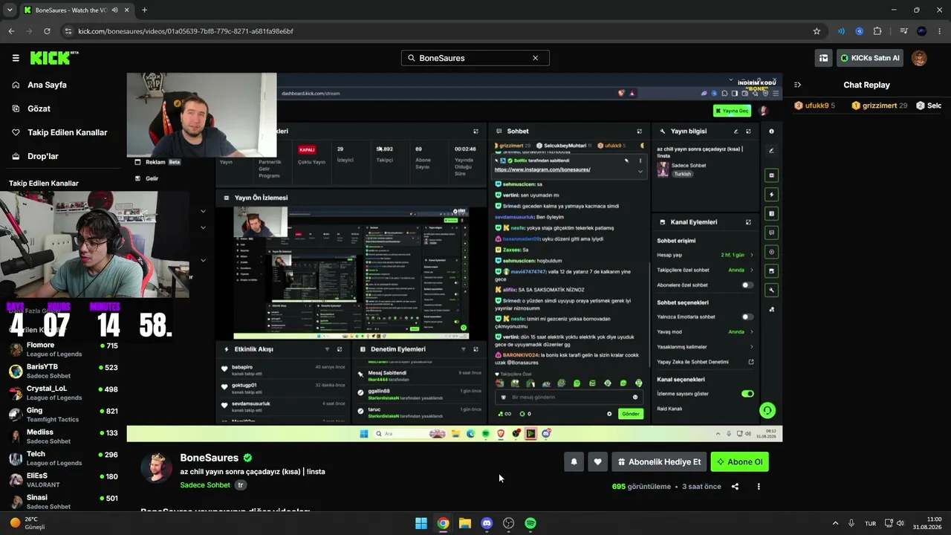Click the 'az chill yayın sonra çaçadayız' title

253,472
